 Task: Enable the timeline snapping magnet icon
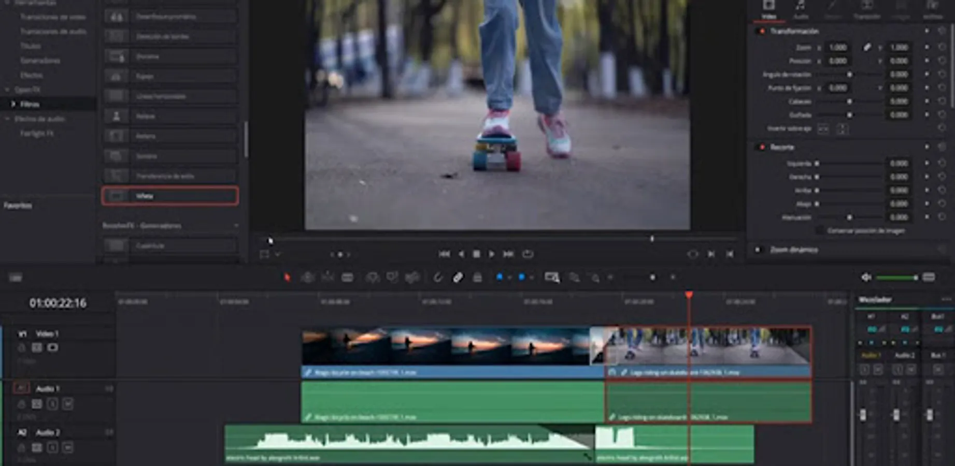coord(438,278)
